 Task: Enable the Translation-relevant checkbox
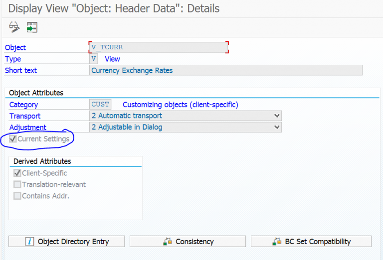pos(17,185)
